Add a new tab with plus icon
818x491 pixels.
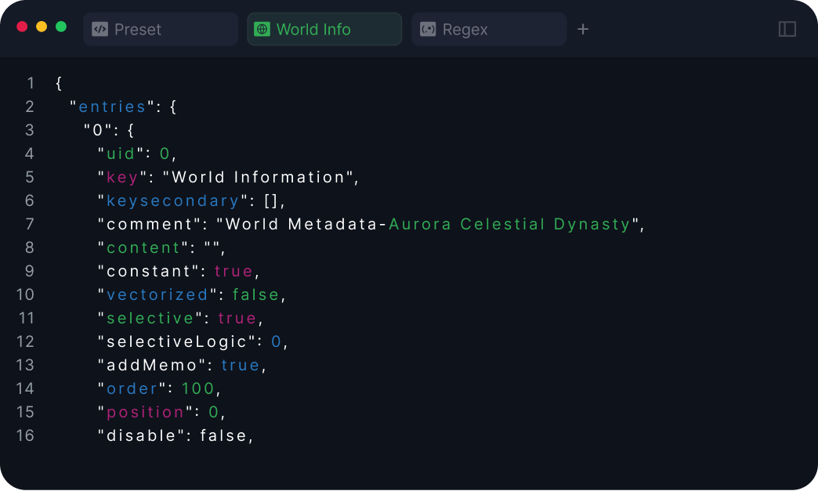[583, 29]
